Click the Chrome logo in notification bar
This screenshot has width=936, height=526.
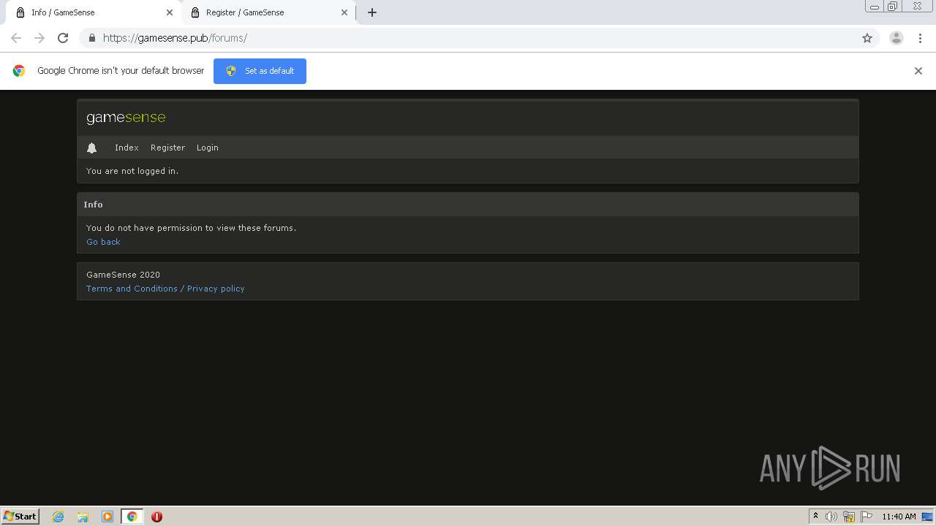(x=19, y=71)
